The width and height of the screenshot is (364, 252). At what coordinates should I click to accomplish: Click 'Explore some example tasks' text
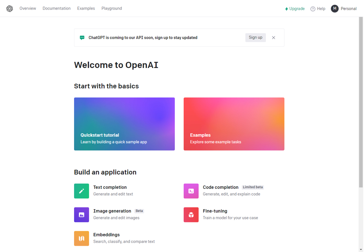[x=216, y=142]
